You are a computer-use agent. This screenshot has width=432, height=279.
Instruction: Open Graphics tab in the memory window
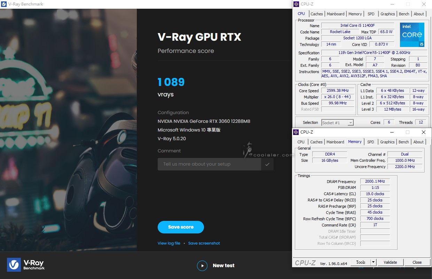tap(387, 142)
